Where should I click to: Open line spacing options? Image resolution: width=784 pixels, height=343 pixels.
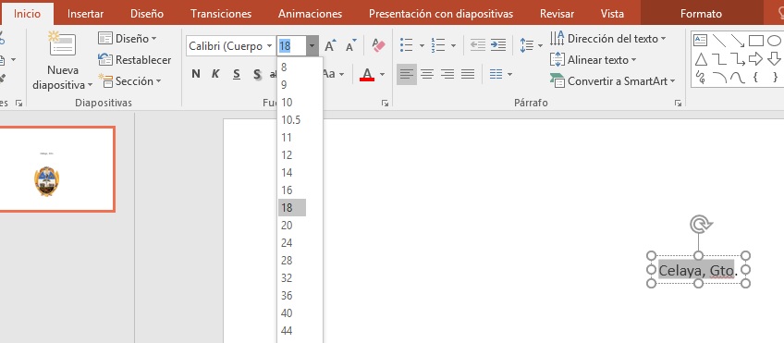(531, 45)
